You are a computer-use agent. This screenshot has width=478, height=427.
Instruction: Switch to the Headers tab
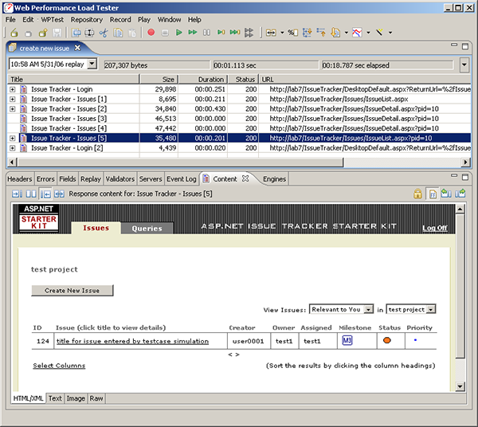[19, 179]
